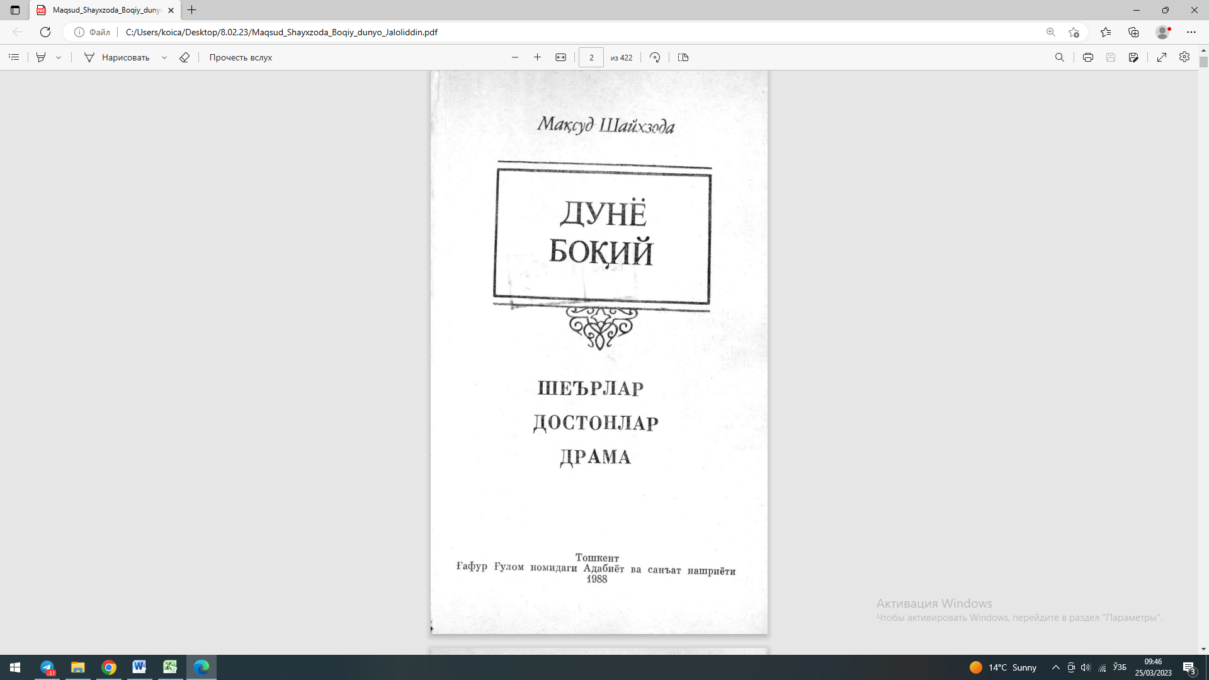Open Edge settings and more menu
The image size is (1209, 680).
(1191, 32)
